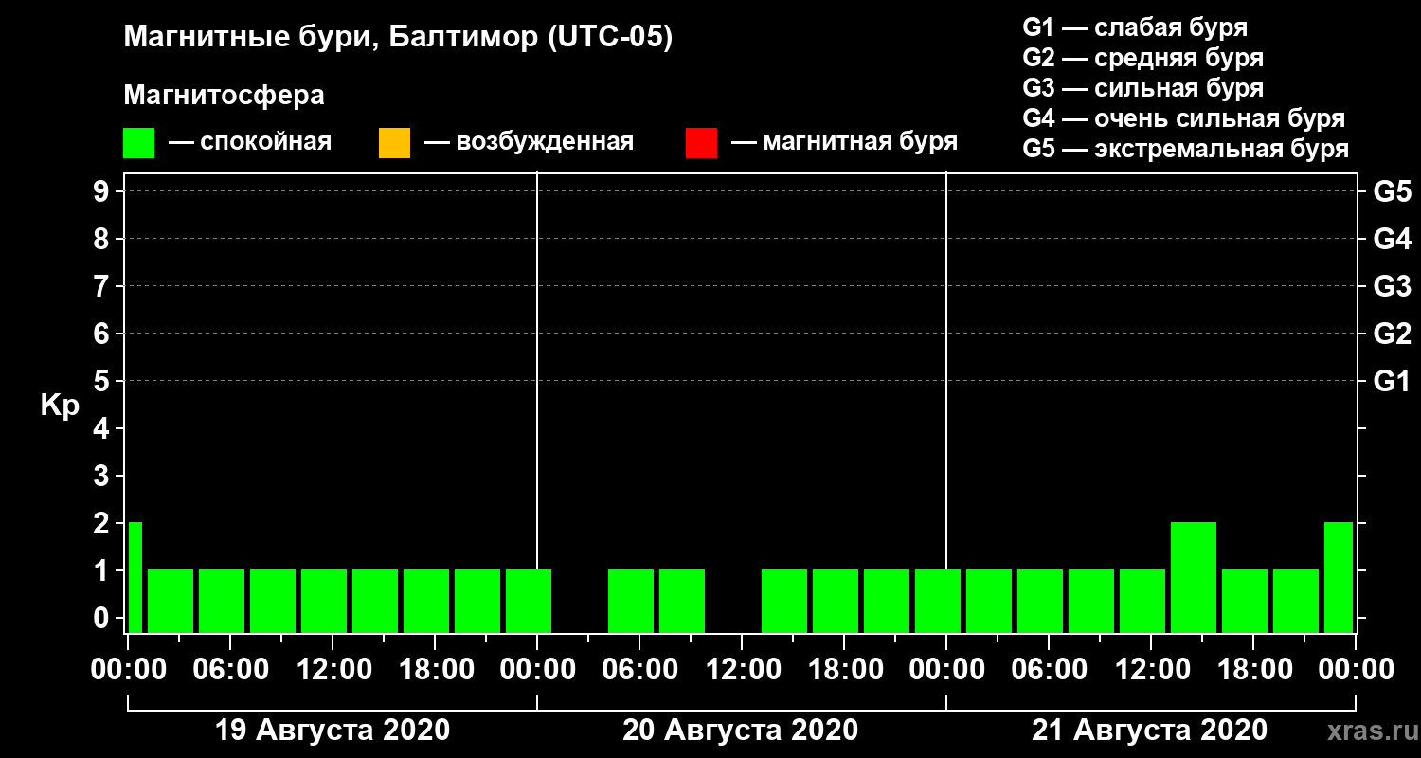The width and height of the screenshot is (1421, 758).
Task: Click the Kp 2 bar after 12:00 on 21 August
Action: [x=1194, y=577]
